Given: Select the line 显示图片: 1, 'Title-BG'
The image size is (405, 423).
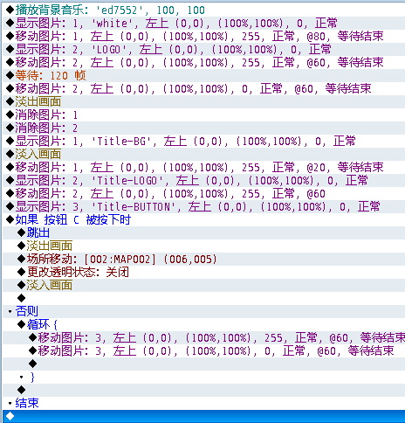Looking at the screenshot, I should pyautogui.click(x=203, y=142).
